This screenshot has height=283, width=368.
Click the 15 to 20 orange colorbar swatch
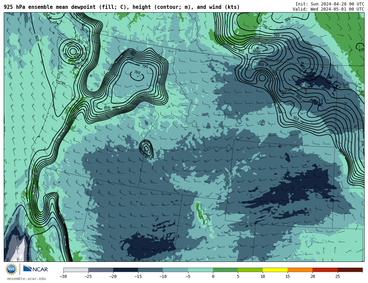300,270
